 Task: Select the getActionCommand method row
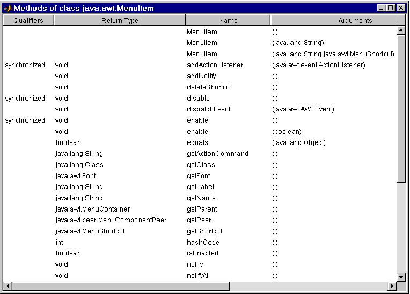click(217, 154)
